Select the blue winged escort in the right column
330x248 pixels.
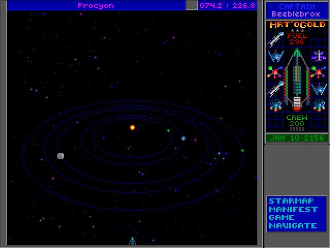(x=319, y=88)
